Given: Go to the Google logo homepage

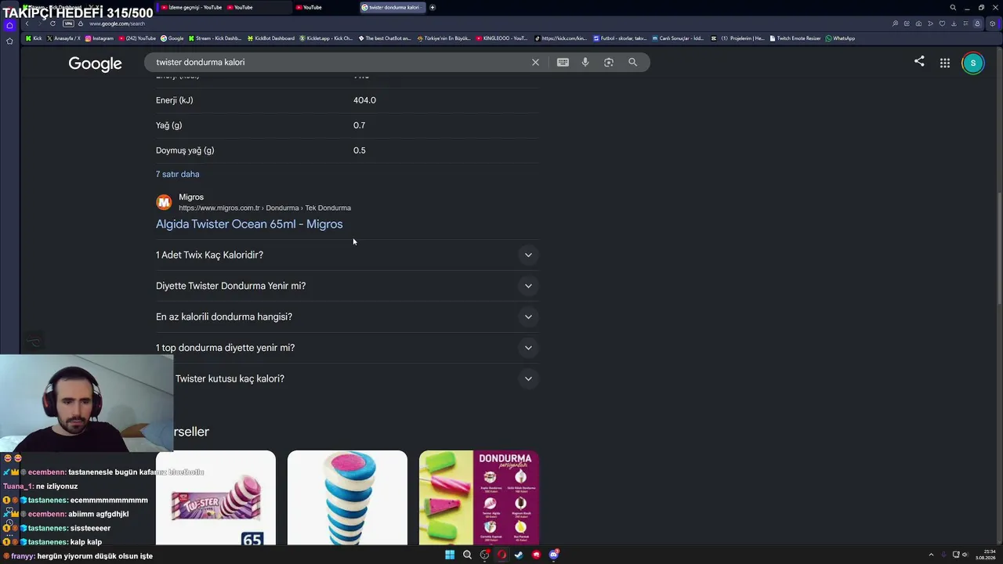Looking at the screenshot, I should (95, 63).
